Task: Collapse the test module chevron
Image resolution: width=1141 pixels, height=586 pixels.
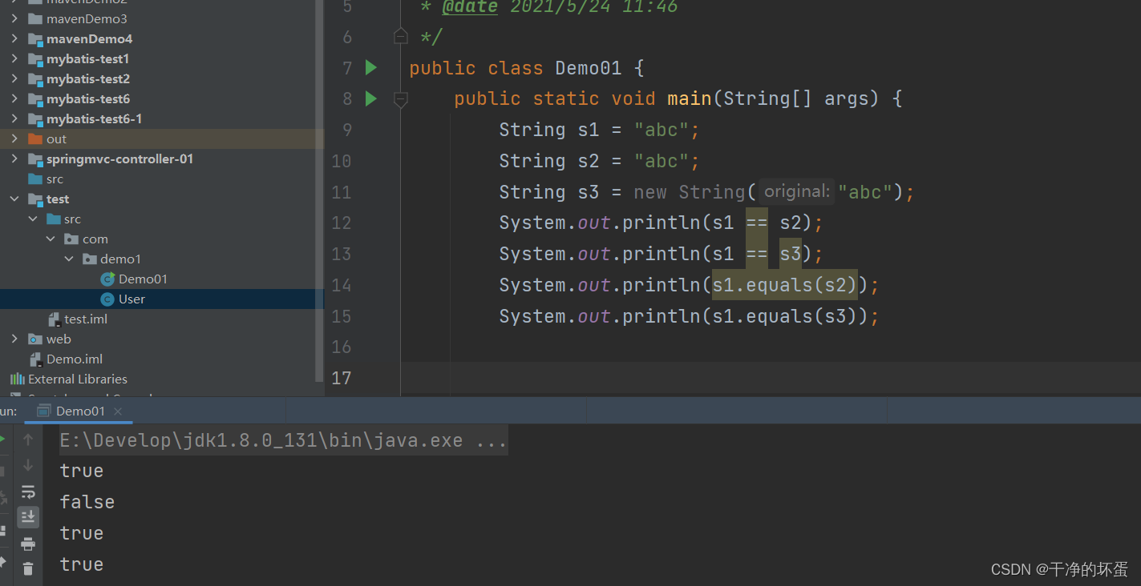Action: [14, 199]
